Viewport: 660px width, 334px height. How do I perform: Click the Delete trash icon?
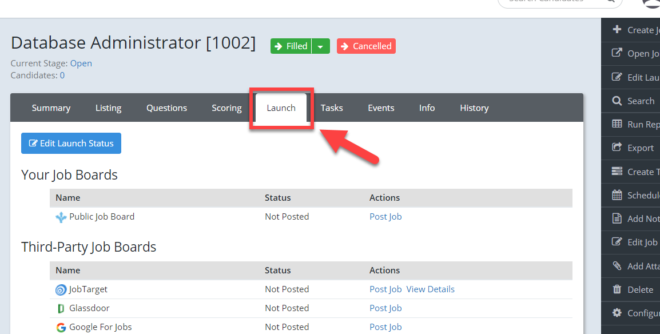click(x=617, y=289)
